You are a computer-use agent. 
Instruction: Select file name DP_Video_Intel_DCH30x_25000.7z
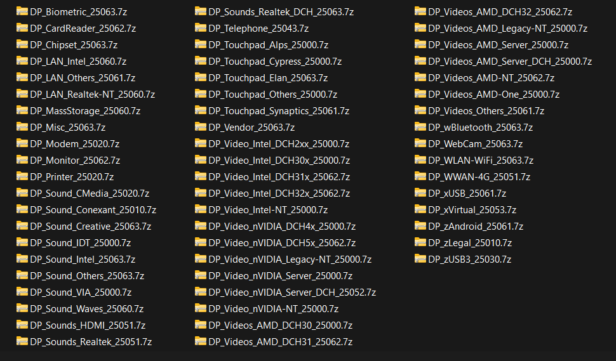(x=279, y=161)
